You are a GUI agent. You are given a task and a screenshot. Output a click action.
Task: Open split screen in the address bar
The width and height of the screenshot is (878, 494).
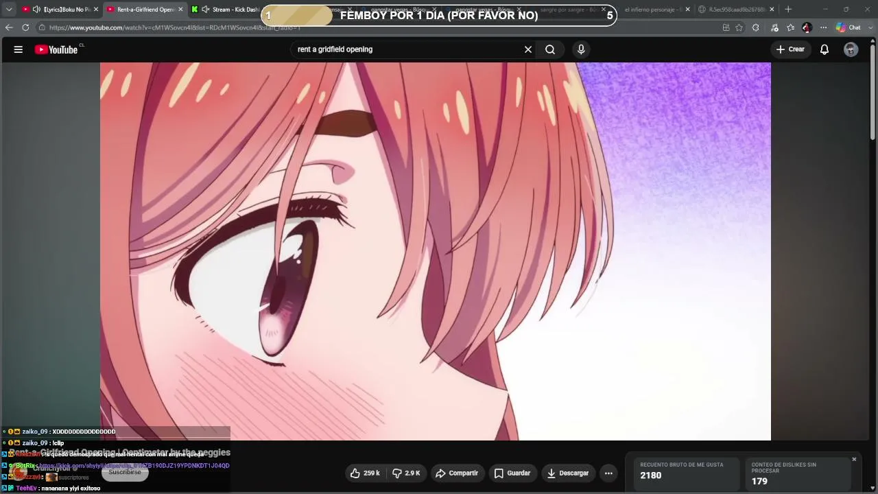(726, 27)
